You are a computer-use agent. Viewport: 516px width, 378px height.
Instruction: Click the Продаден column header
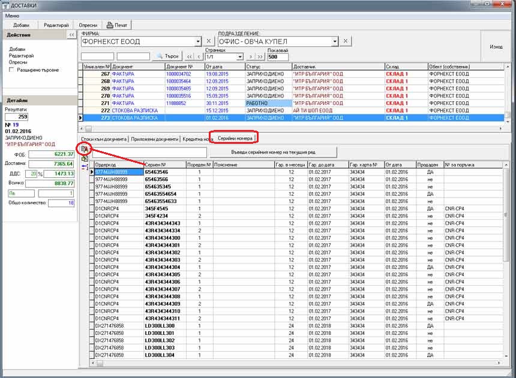[x=430, y=165]
